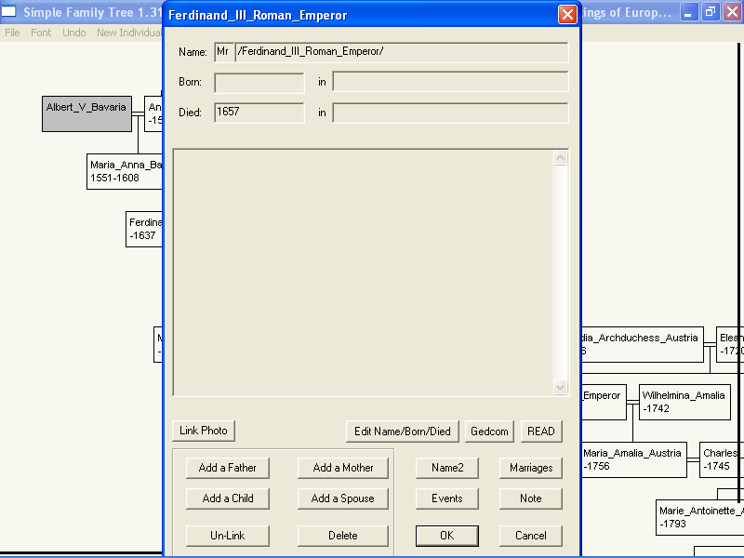Open the Events dialog

[447, 498]
